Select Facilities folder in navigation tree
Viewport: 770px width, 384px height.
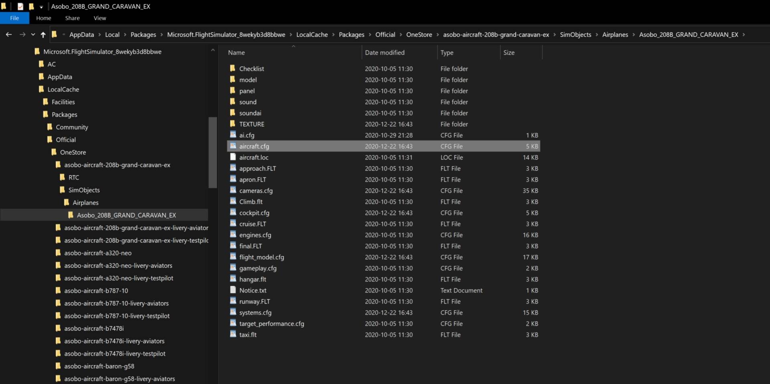63,102
